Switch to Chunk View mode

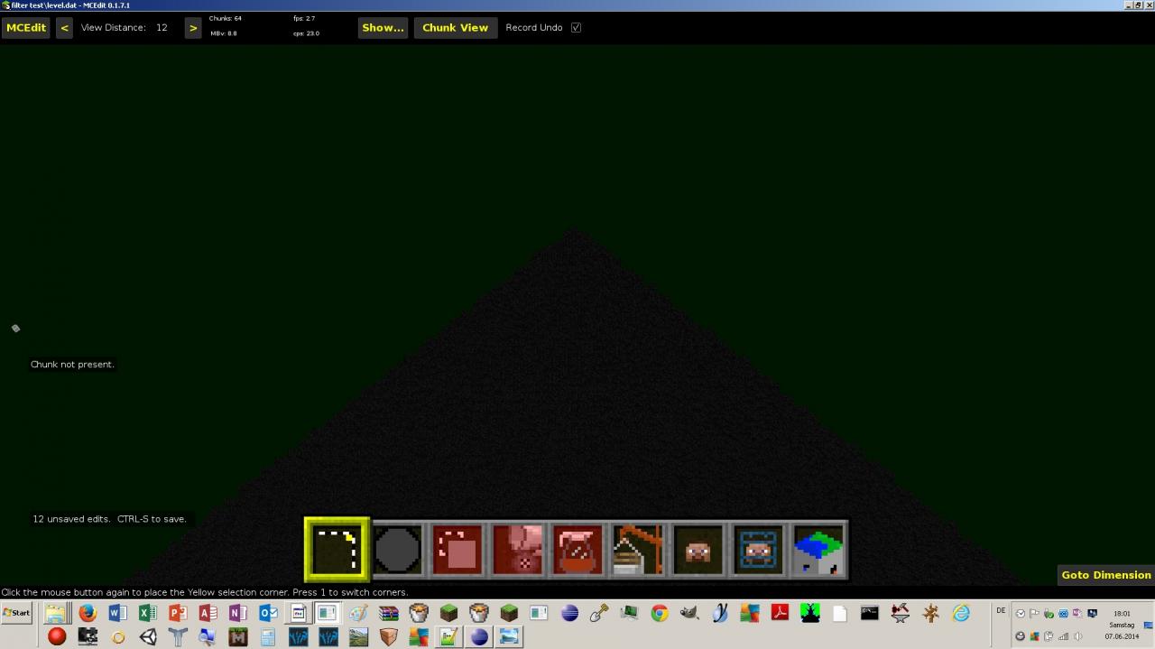pos(455,27)
